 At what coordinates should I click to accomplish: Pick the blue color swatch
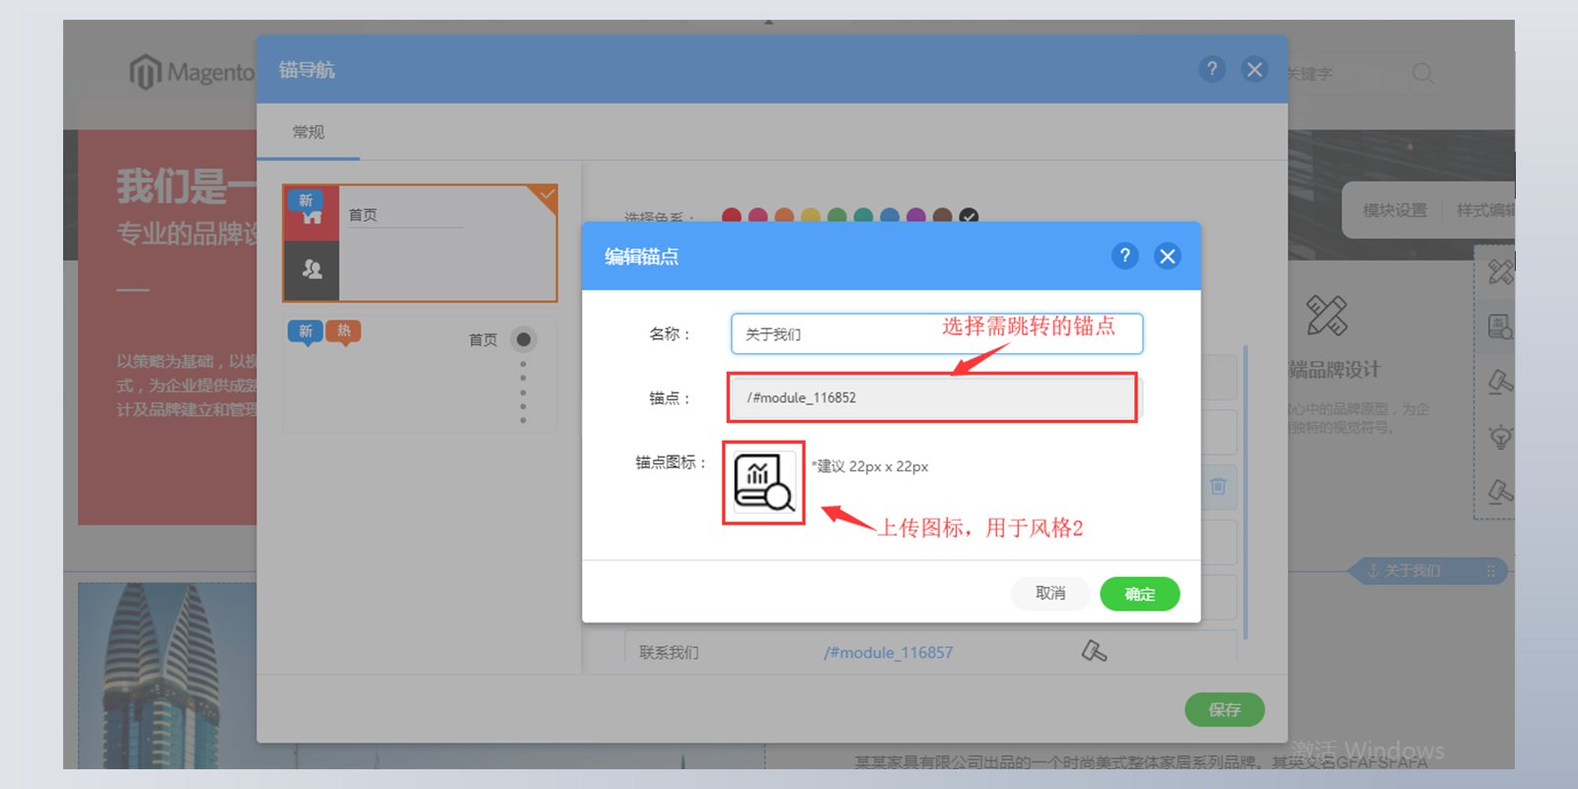[x=890, y=216]
